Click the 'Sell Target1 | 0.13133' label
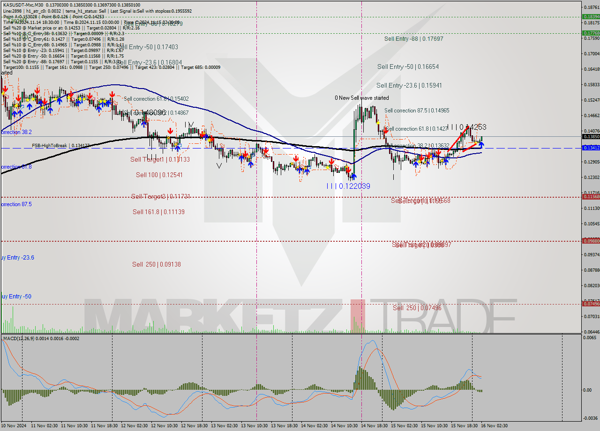The width and height of the screenshot is (600, 431). coord(160,159)
